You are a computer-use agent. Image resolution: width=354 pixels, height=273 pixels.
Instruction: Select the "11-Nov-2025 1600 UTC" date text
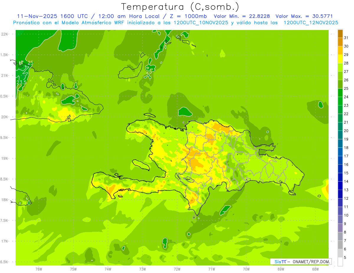pyautogui.click(x=53, y=16)
